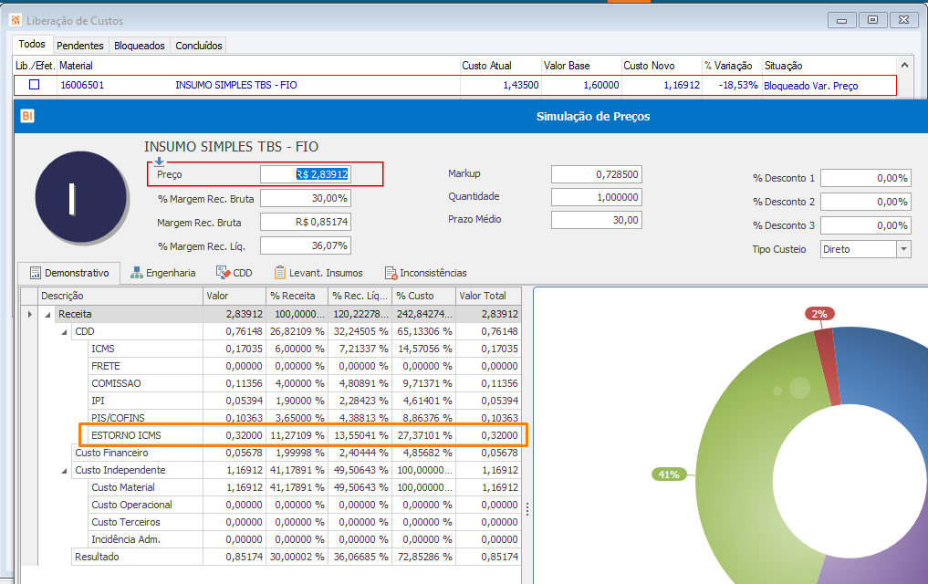Collapse the CDD tree node
Image resolution: width=928 pixels, height=584 pixels.
click(65, 332)
